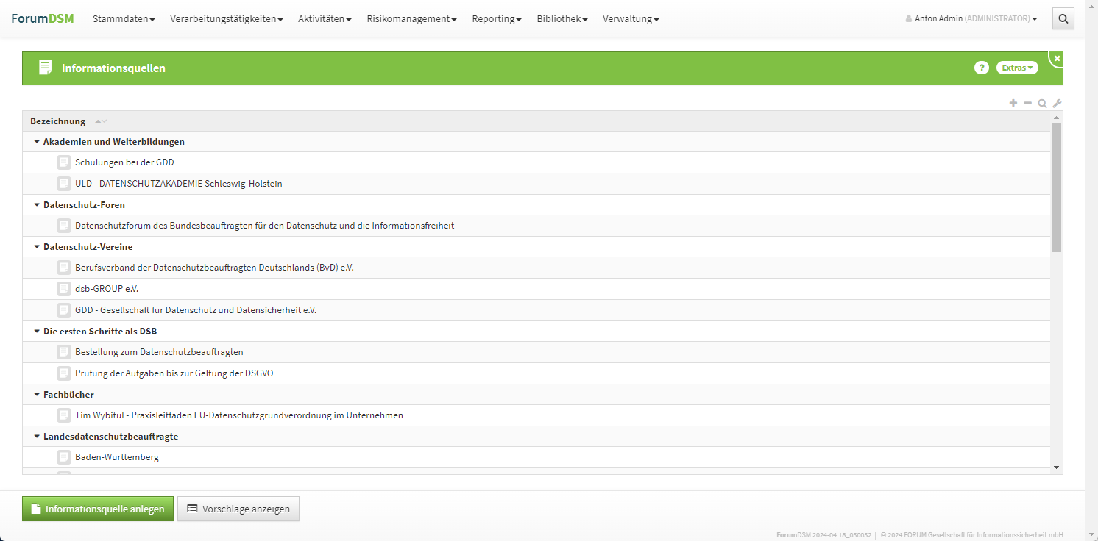The image size is (1098, 541).
Task: Open table settings with the wrench icon
Action: tap(1057, 104)
